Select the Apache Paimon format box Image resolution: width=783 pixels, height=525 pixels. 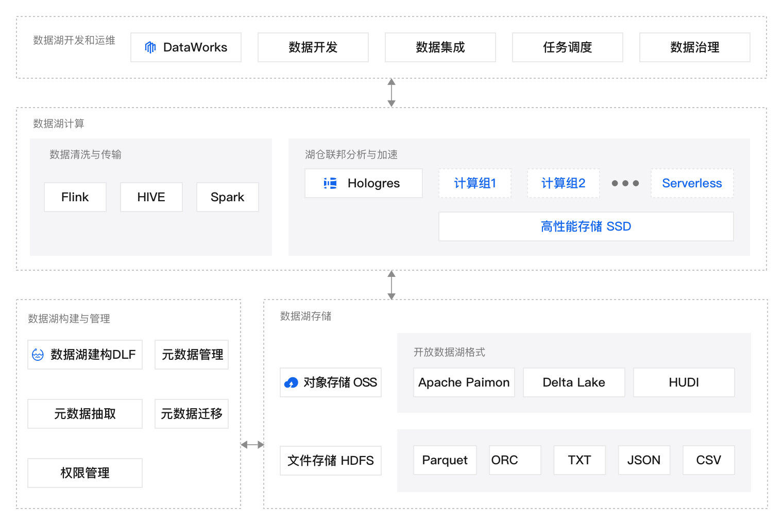[x=464, y=382]
